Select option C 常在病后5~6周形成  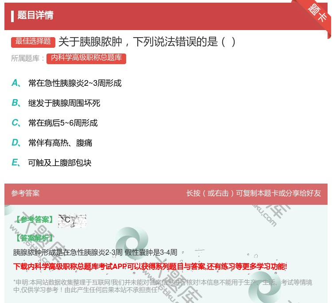pos(54,123)
